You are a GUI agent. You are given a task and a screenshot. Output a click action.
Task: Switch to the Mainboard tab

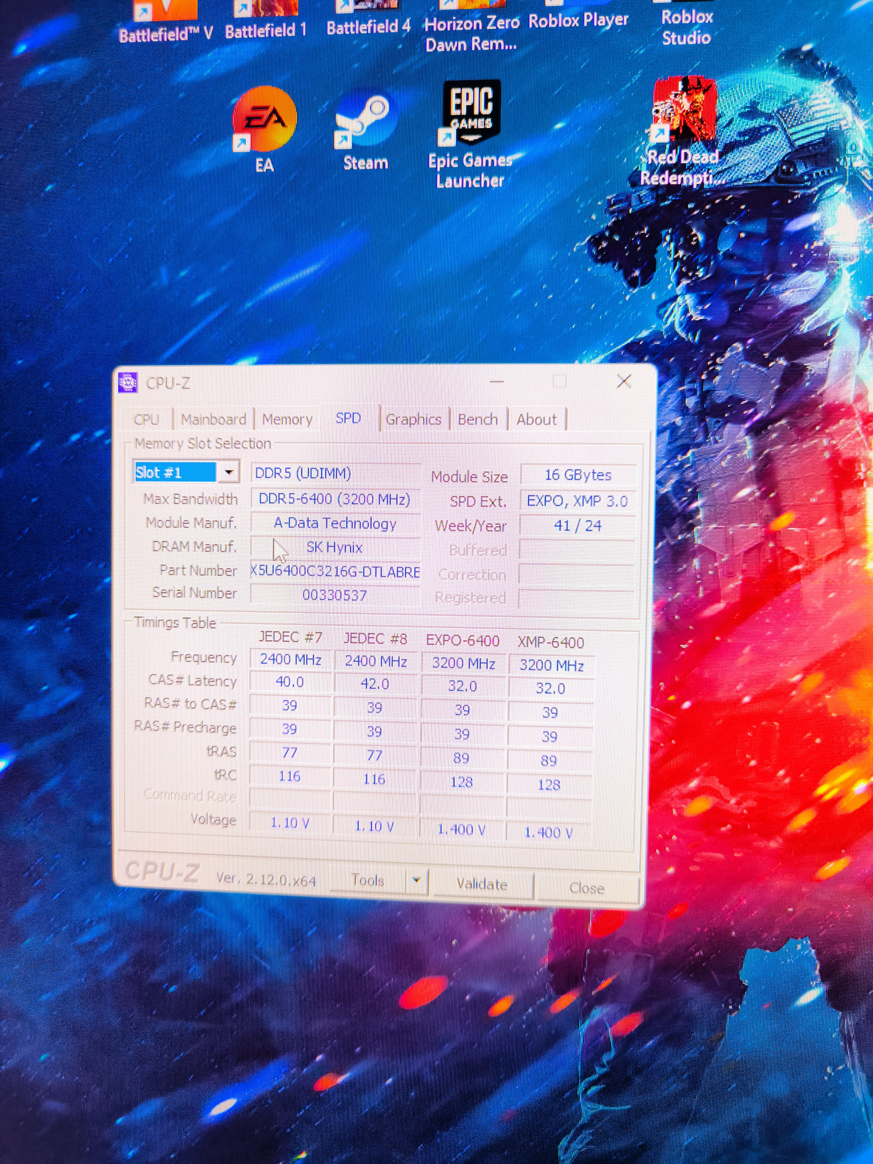(214, 419)
